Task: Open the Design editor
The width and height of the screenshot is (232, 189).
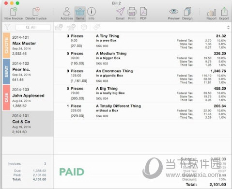Action: tap(187, 14)
